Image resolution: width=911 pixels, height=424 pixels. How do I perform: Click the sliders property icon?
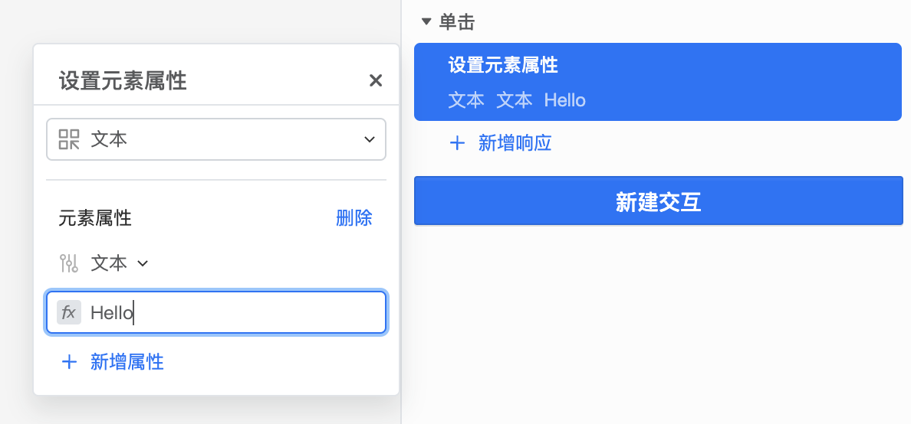(x=69, y=263)
